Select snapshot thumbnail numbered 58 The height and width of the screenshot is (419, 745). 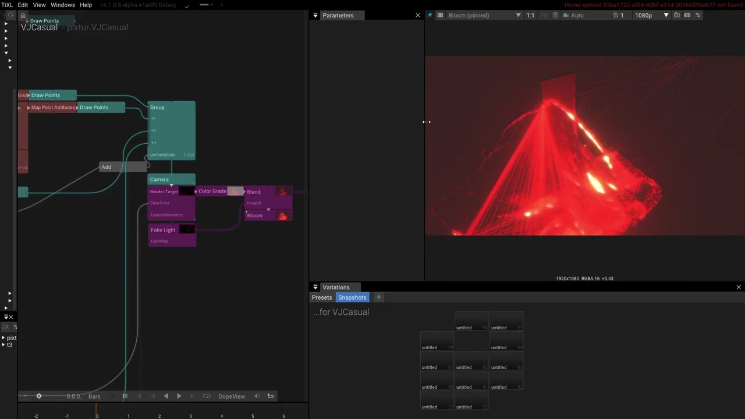pos(437,341)
